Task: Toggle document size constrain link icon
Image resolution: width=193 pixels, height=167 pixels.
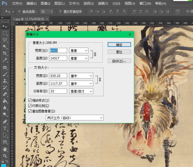Action: coord(100,80)
